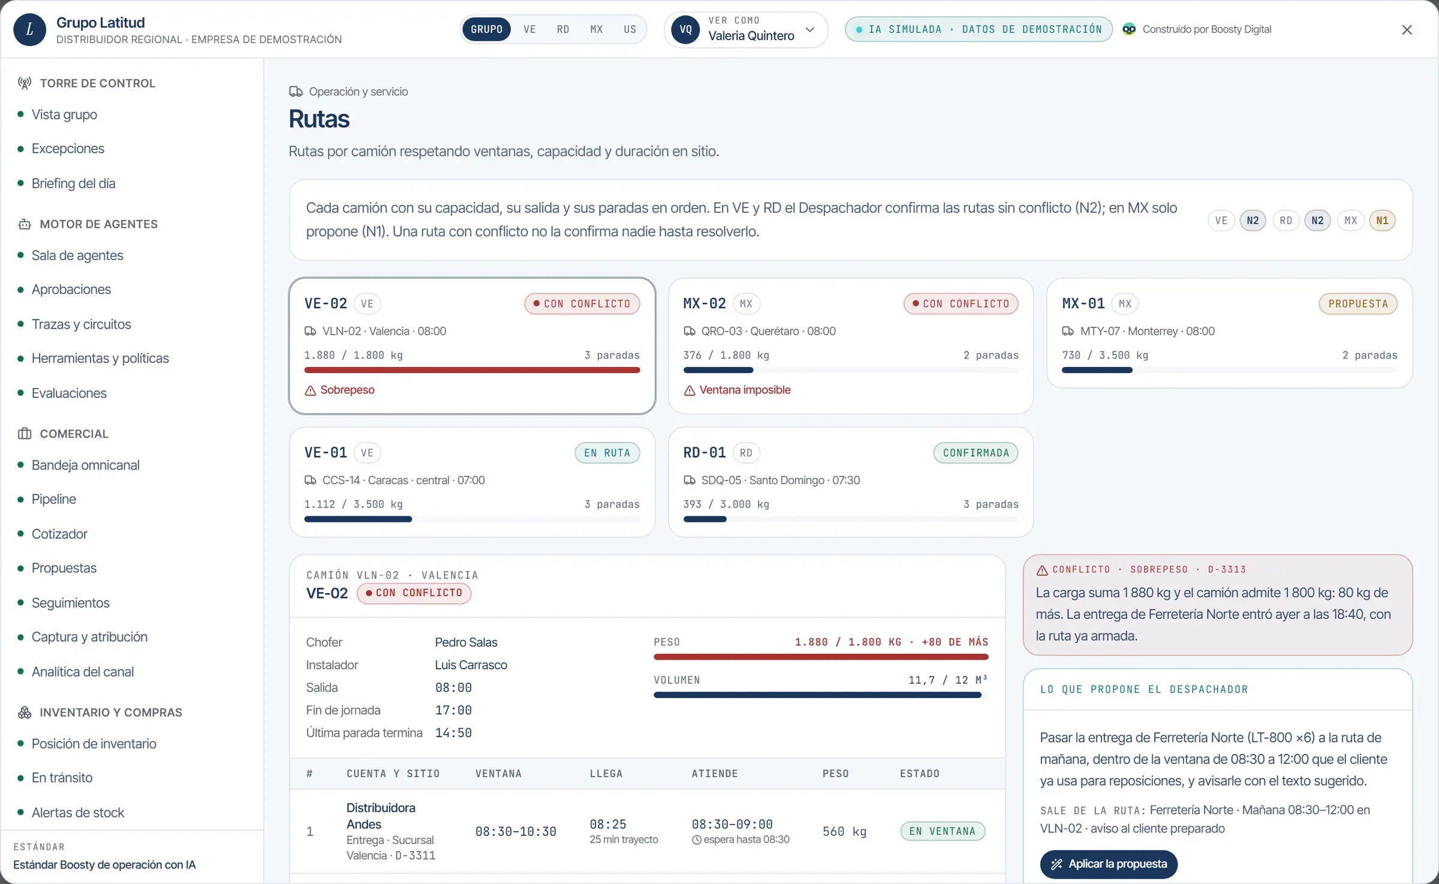Click the EN VENTANA status badge
Screen dimensions: 1439x884
pyautogui.click(x=943, y=831)
